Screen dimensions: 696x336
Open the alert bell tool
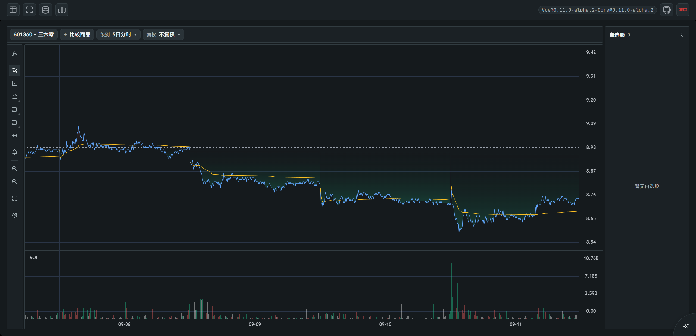pyautogui.click(x=15, y=152)
